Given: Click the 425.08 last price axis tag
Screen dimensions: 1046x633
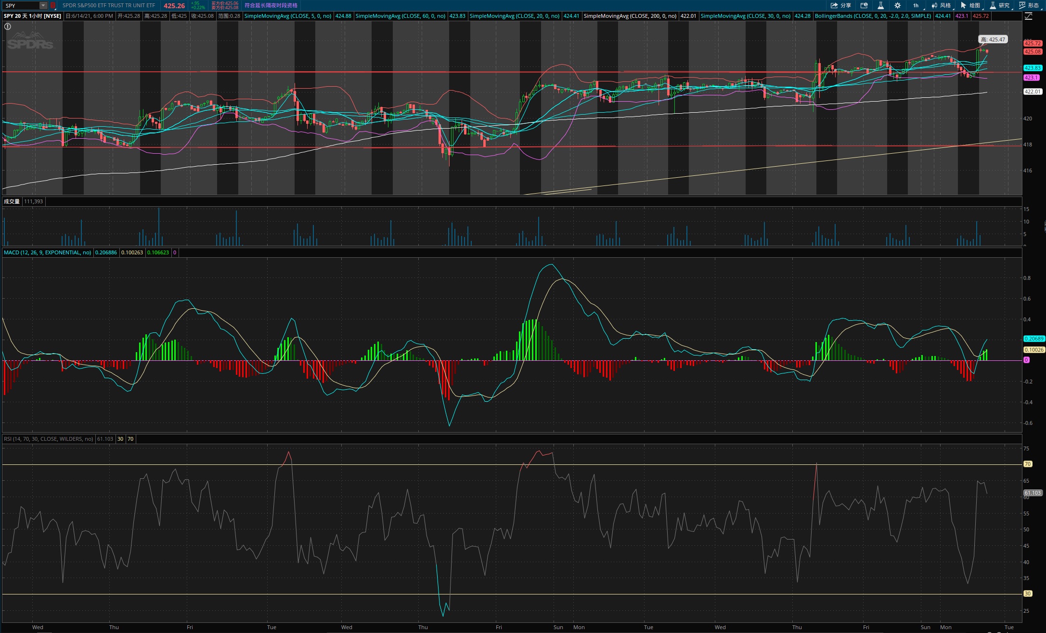Looking at the screenshot, I should [1033, 52].
